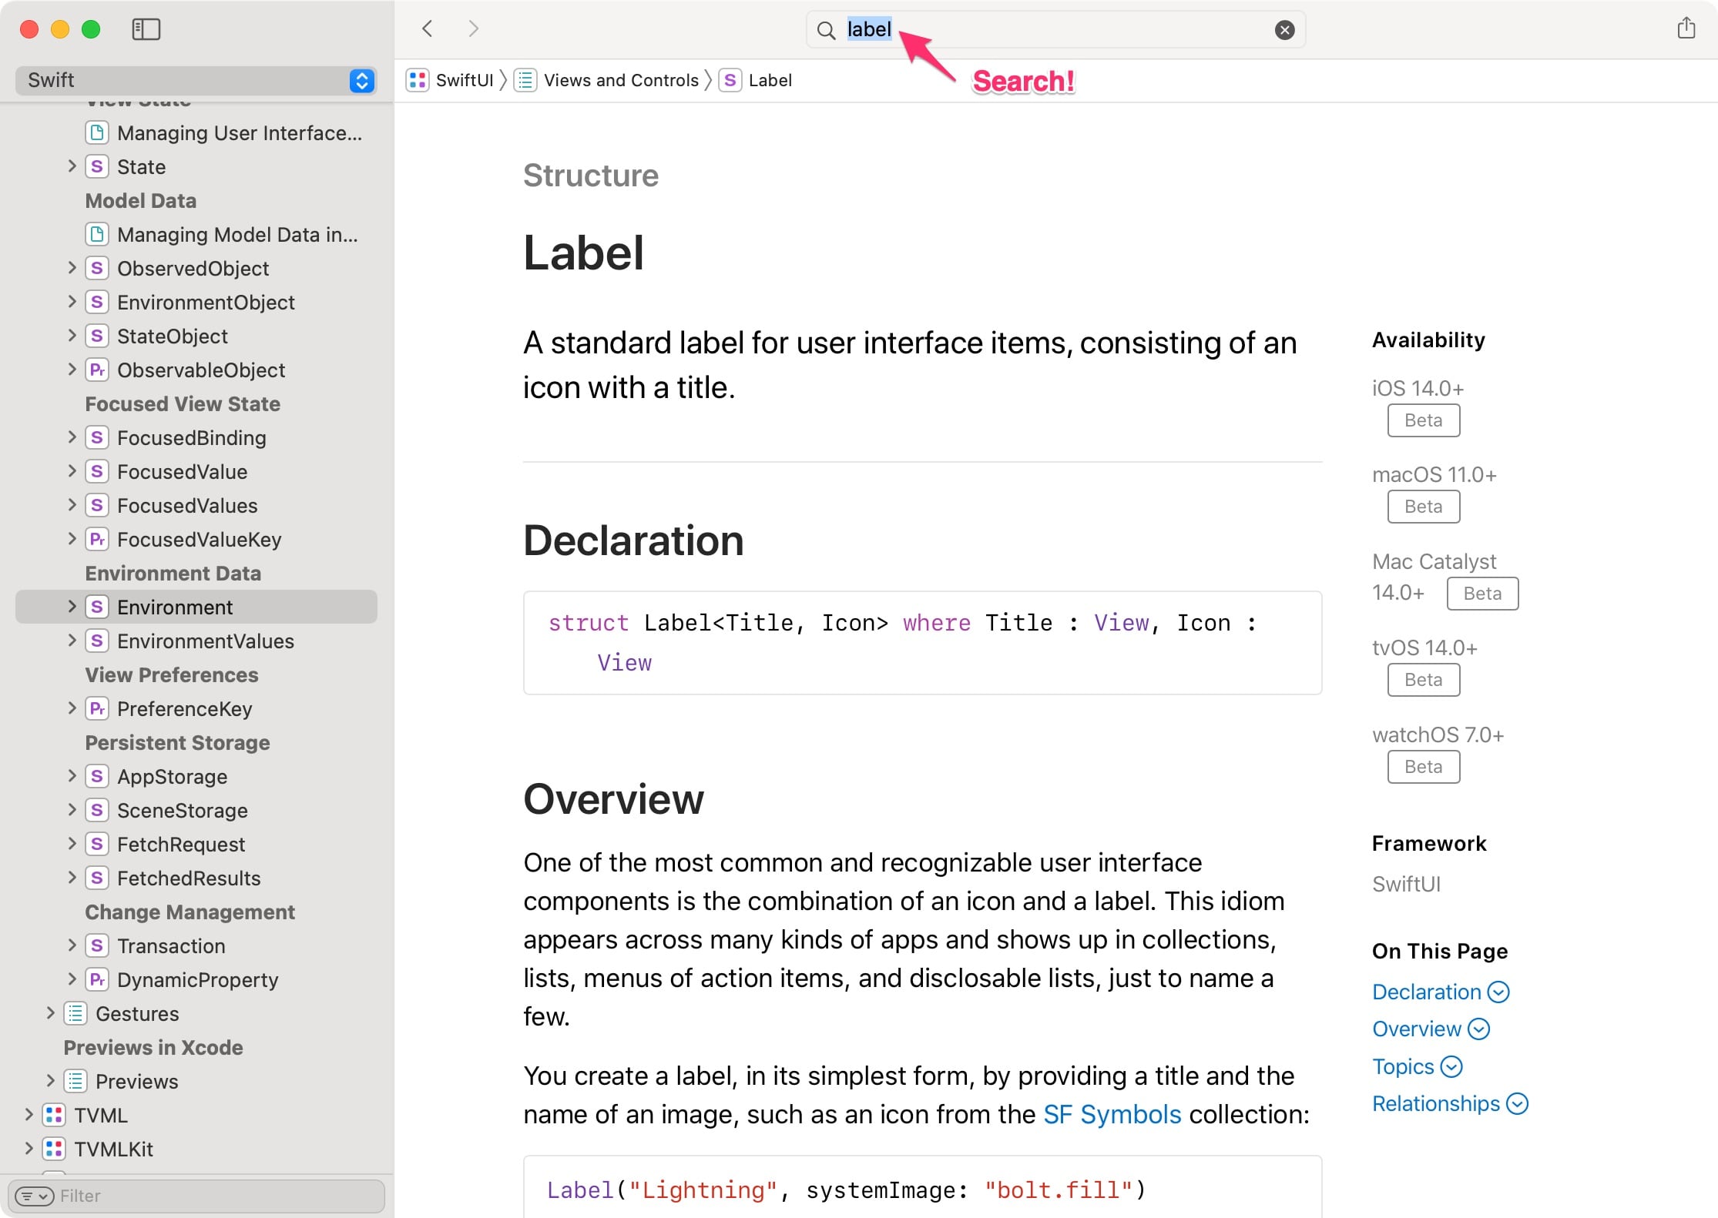Expand the TVML framework node
The width and height of the screenshot is (1718, 1218).
pos(29,1115)
